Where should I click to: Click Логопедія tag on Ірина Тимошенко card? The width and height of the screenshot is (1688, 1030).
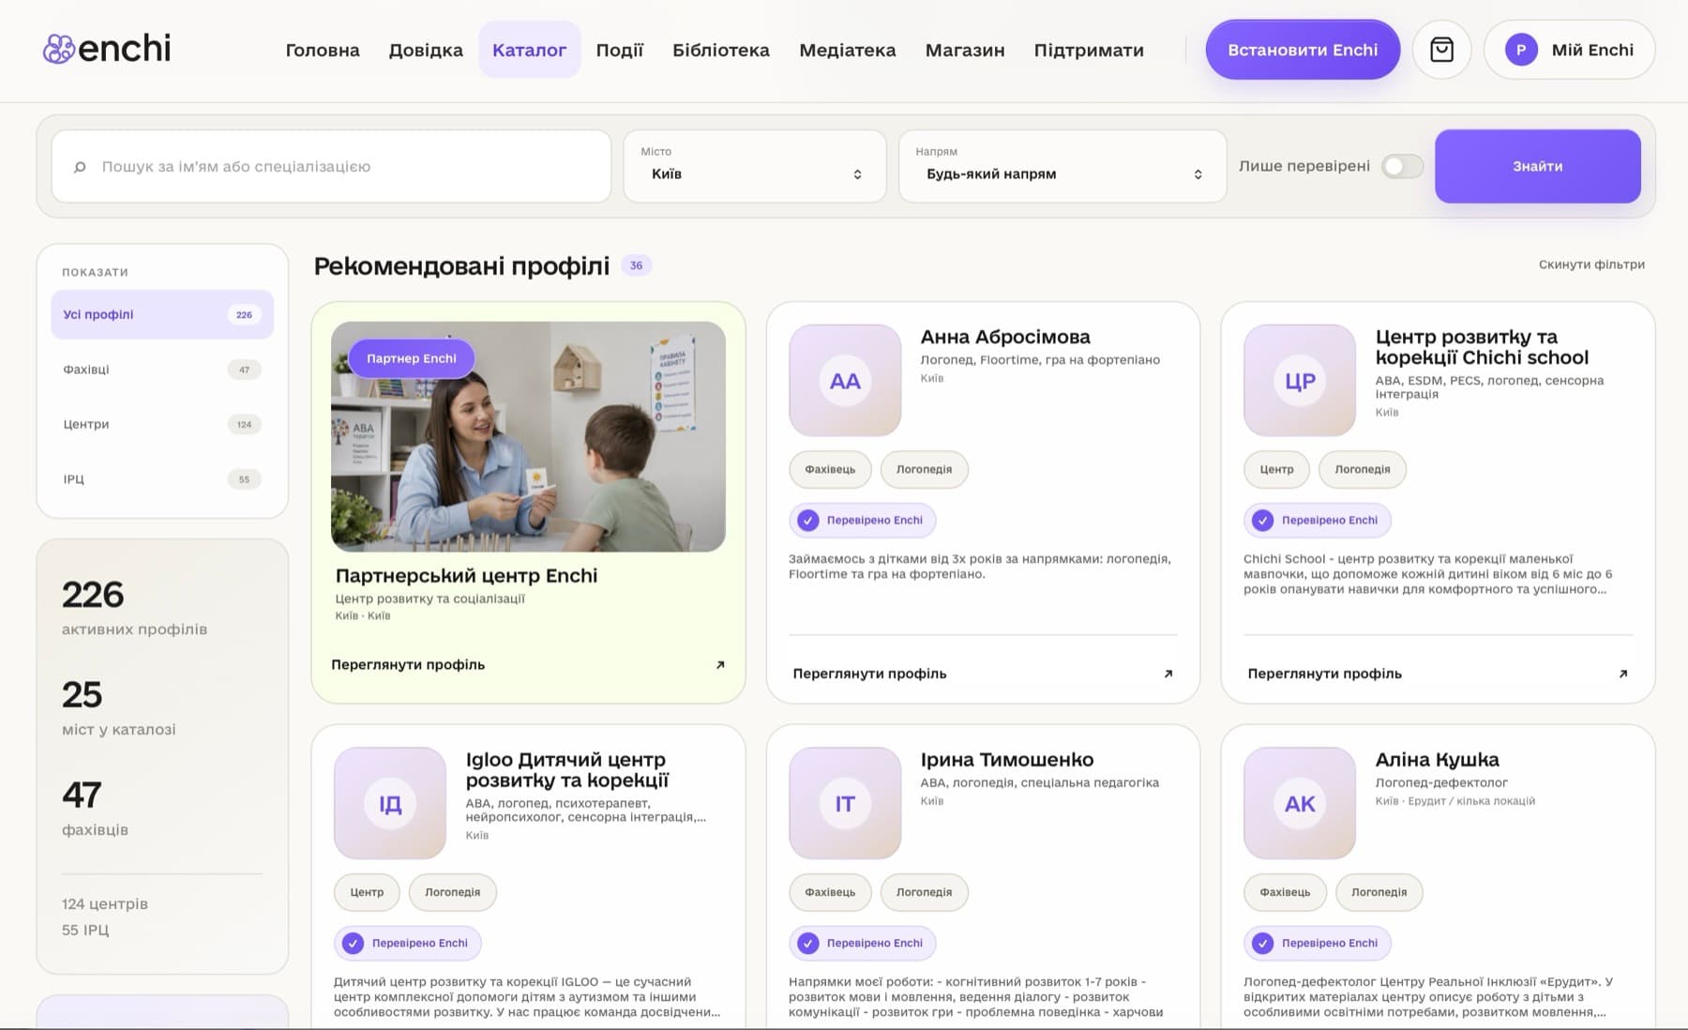(x=924, y=892)
